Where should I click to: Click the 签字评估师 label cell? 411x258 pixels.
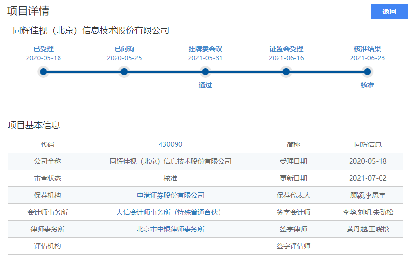click(x=294, y=246)
